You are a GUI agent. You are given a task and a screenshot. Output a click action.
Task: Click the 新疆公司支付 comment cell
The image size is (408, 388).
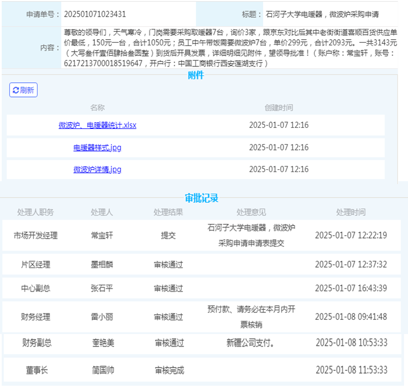[251, 343]
